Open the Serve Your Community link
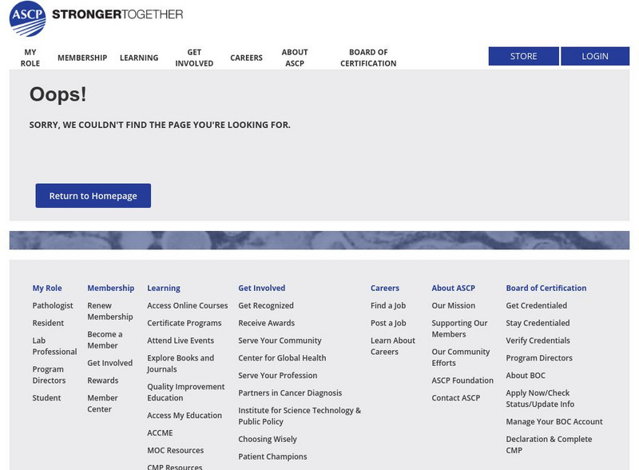The image size is (639, 470). point(280,341)
